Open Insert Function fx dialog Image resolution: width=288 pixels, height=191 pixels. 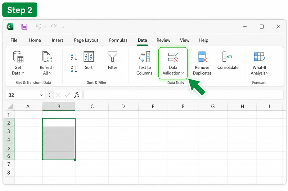pyautogui.click(x=77, y=95)
